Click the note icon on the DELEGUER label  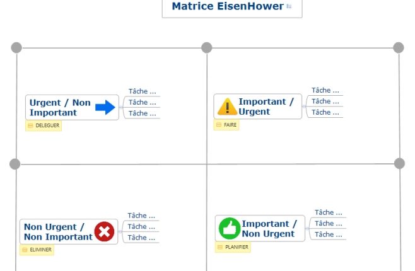pyautogui.click(x=30, y=125)
